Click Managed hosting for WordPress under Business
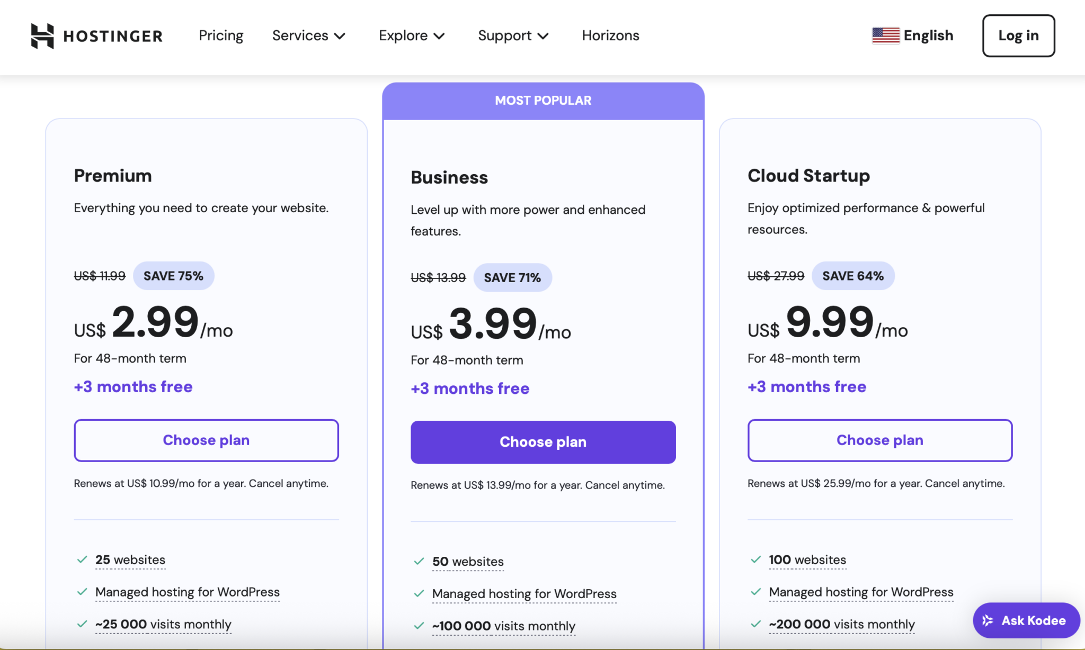 pos(524,593)
